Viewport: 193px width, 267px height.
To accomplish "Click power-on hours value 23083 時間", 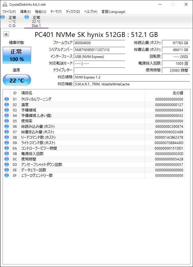I will coord(176,70).
